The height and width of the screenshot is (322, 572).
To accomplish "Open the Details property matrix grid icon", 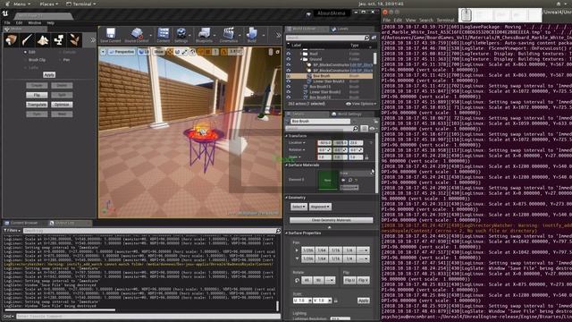I will [364, 129].
